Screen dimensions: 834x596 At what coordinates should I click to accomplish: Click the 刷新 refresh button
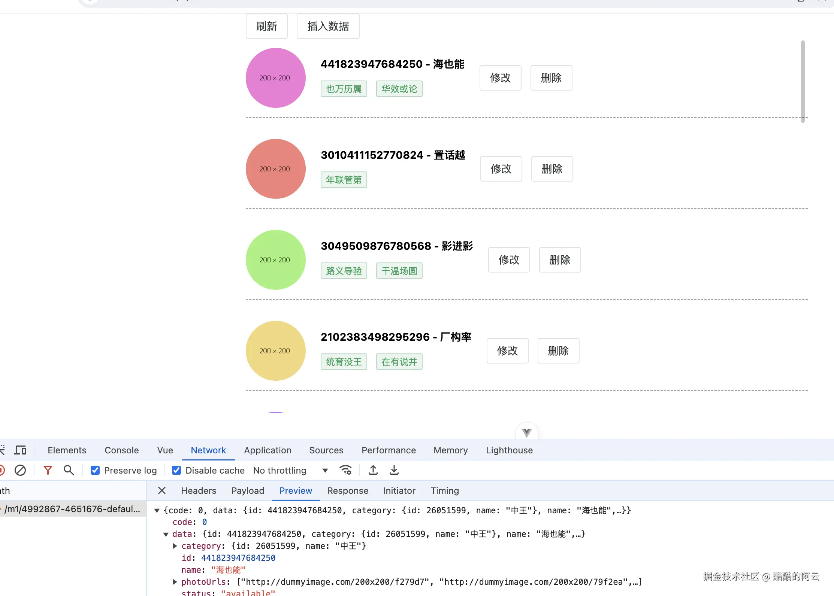pos(267,26)
